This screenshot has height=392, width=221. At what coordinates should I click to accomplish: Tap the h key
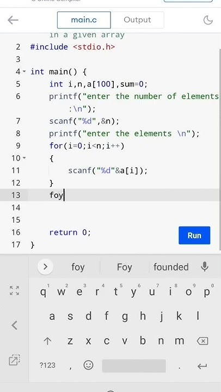143,316
